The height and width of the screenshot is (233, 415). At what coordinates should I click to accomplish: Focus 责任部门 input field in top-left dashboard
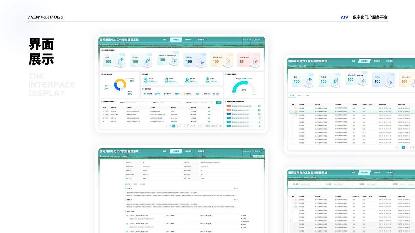[x=136, y=103]
